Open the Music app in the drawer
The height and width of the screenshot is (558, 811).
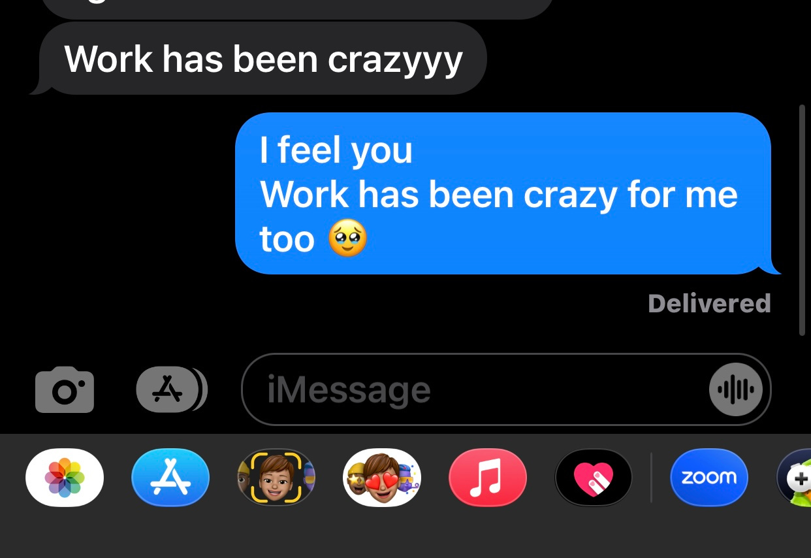click(488, 478)
